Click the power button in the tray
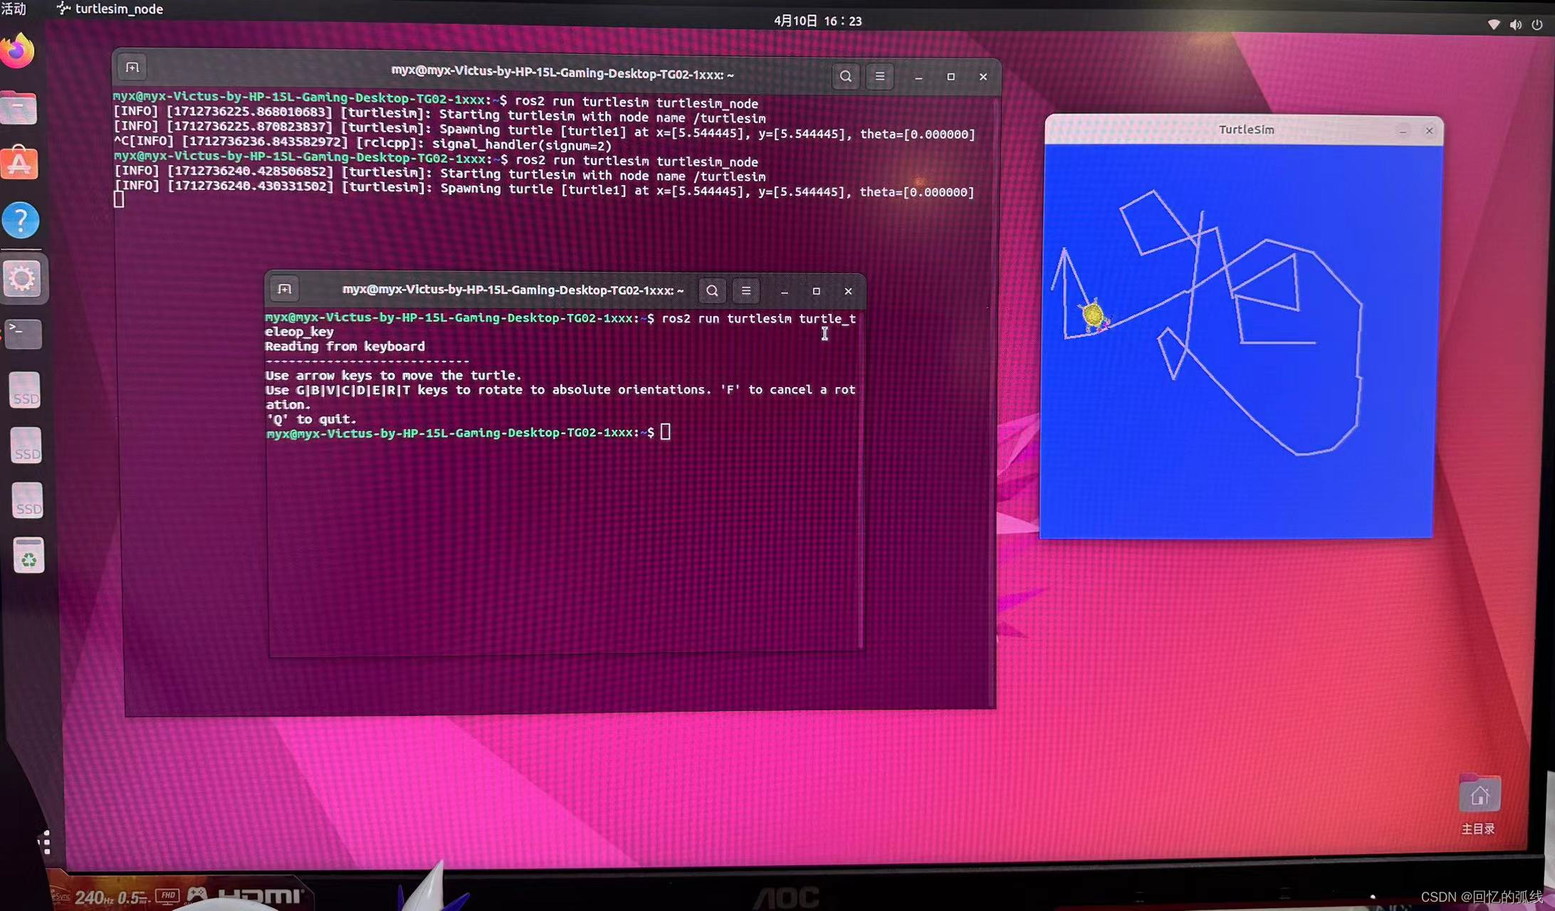Viewport: 1555px width, 911px height. click(x=1536, y=23)
